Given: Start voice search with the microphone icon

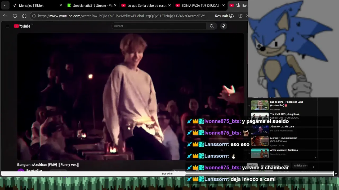Looking at the screenshot, I should click(x=224, y=26).
